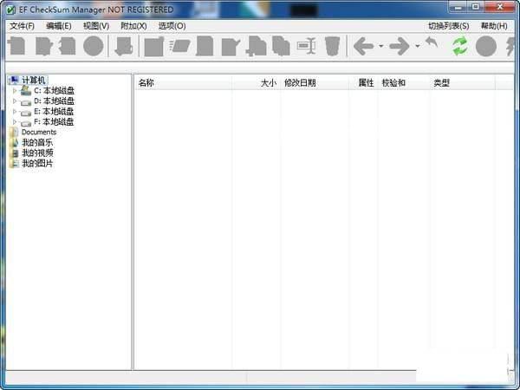Open the 附加(X) menu
This screenshot has width=520, height=390.
click(x=133, y=26)
